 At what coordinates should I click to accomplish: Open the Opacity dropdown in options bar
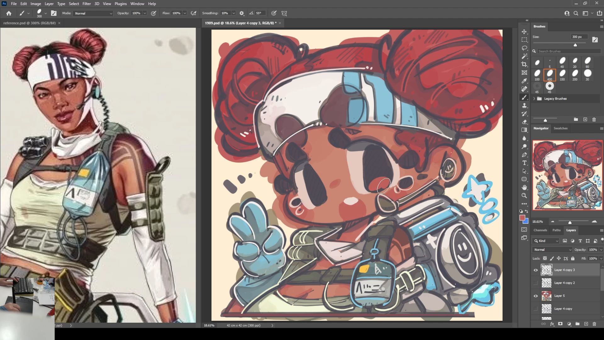click(145, 13)
